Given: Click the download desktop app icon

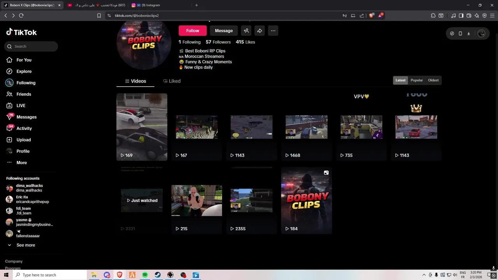Looking at the screenshot, I should pos(468,33).
